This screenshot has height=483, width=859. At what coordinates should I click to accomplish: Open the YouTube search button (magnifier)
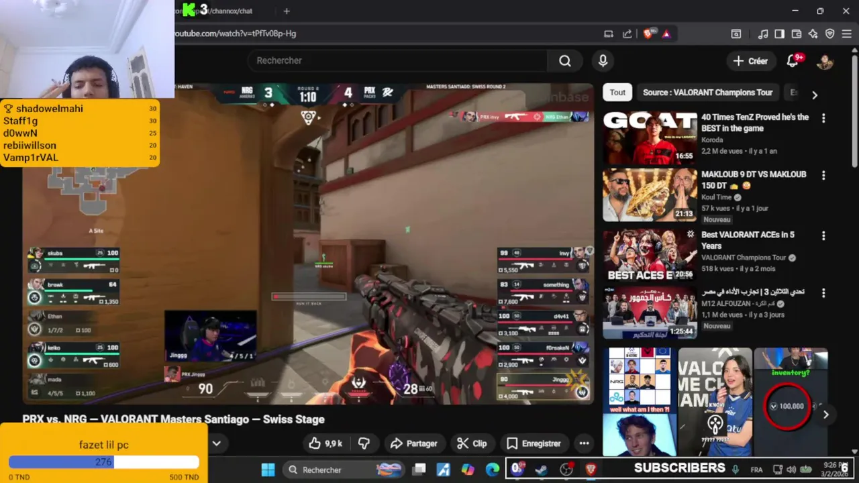click(565, 61)
